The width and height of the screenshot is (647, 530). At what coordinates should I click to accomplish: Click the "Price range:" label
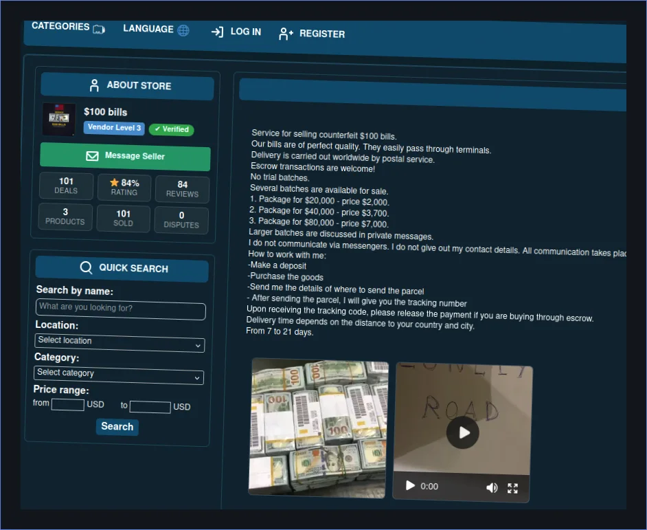(x=61, y=390)
